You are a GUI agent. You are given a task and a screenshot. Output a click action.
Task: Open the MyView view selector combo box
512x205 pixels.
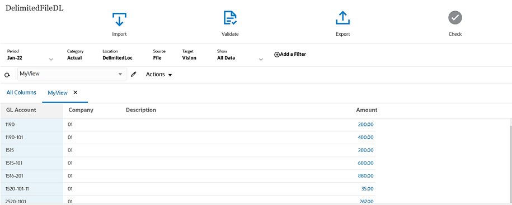pos(72,74)
